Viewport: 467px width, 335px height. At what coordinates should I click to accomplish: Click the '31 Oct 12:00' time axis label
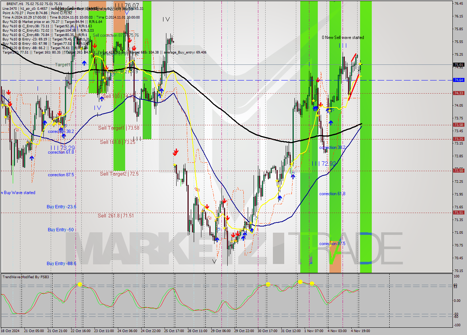[x=291, y=331]
